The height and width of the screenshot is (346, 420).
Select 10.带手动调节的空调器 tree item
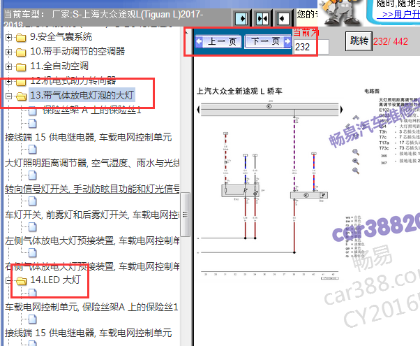pyautogui.click(x=77, y=51)
